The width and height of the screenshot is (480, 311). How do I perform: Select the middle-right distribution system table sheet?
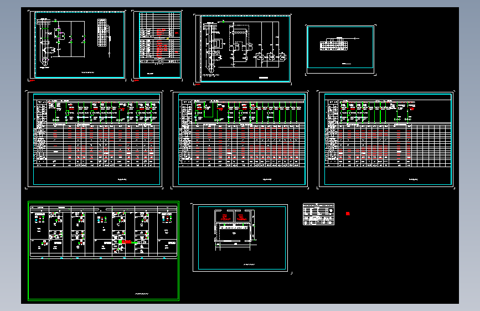pos(386,139)
